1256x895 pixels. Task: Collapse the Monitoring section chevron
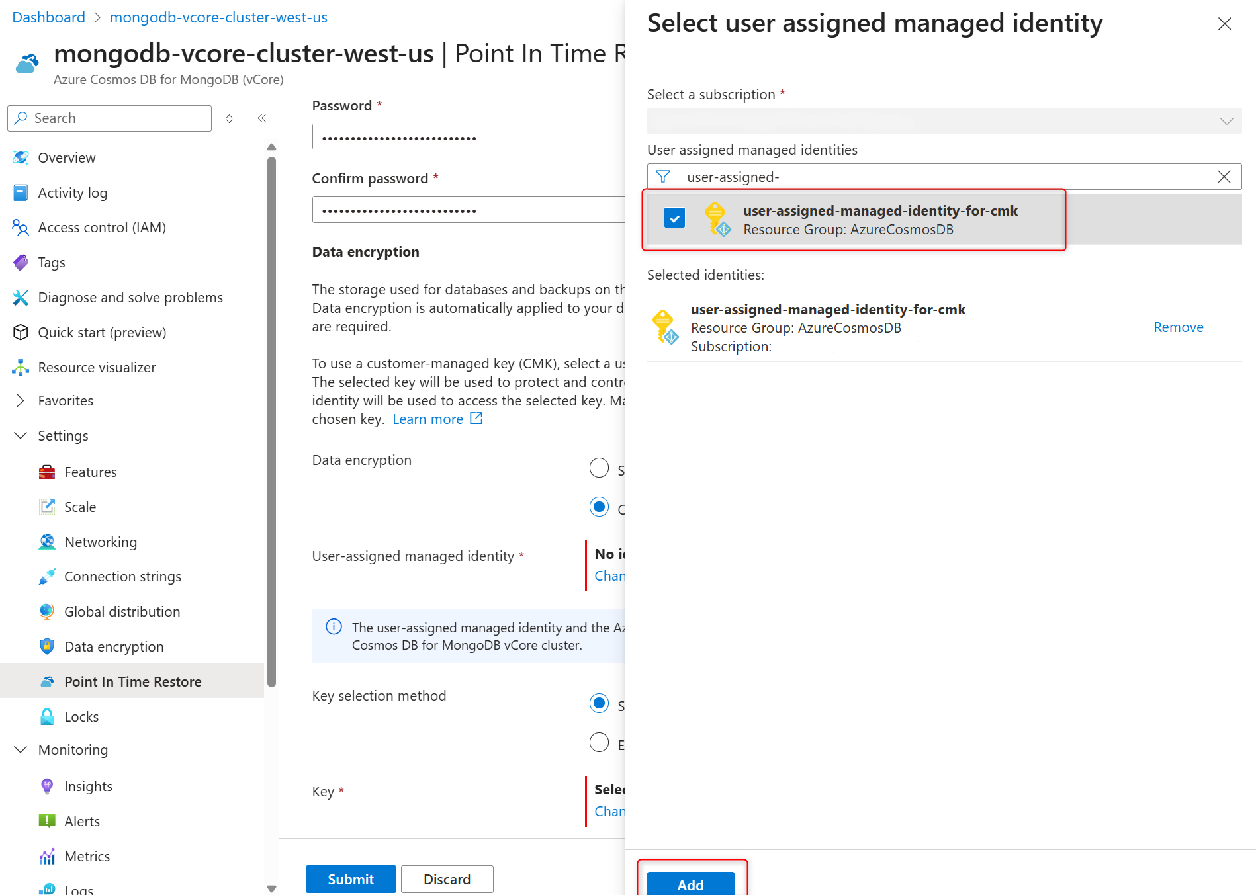(x=21, y=749)
